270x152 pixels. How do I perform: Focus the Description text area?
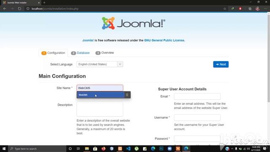(x=100, y=109)
